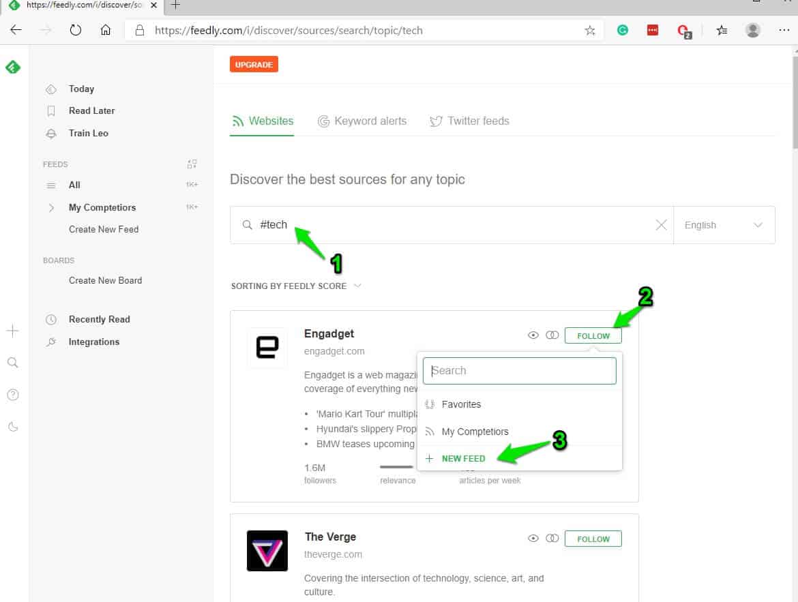Click The Verge similar sources circles icon

tap(552, 539)
